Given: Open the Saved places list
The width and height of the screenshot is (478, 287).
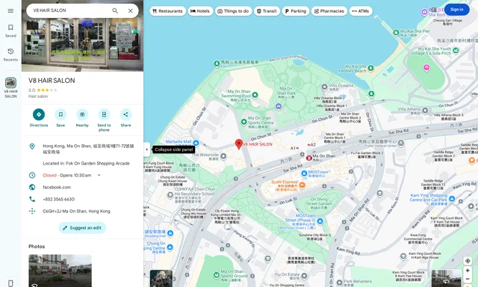Looking at the screenshot, I should pos(10,31).
